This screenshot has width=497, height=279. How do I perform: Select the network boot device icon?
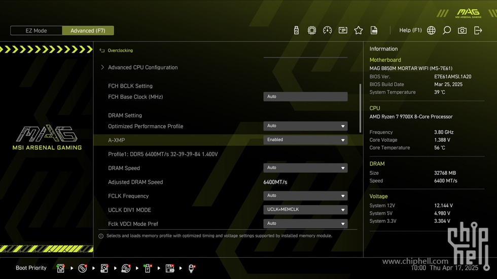click(192, 268)
